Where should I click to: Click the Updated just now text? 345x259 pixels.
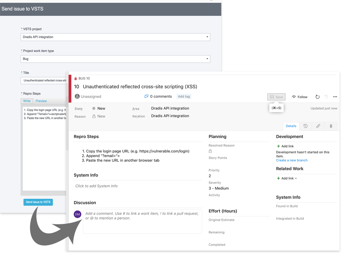tap(324, 108)
